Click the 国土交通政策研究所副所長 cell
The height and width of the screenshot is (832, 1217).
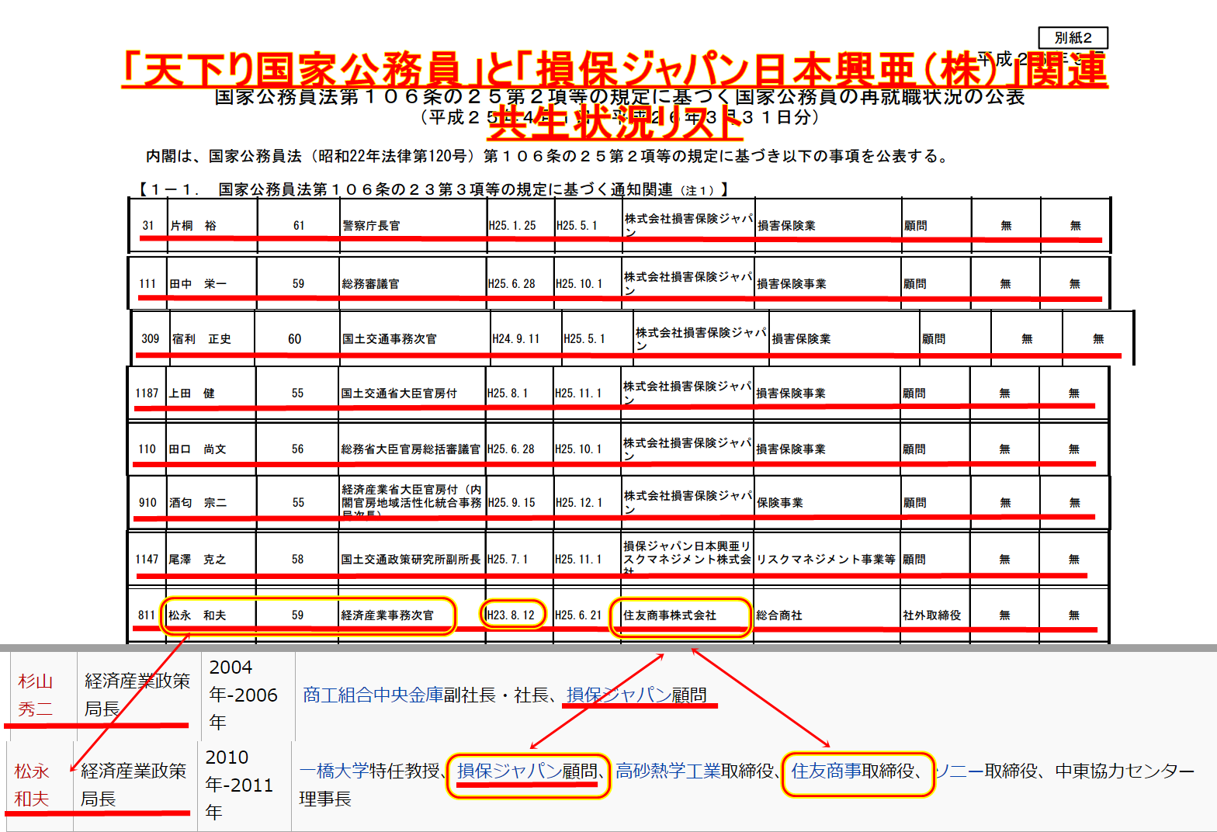[x=411, y=560]
